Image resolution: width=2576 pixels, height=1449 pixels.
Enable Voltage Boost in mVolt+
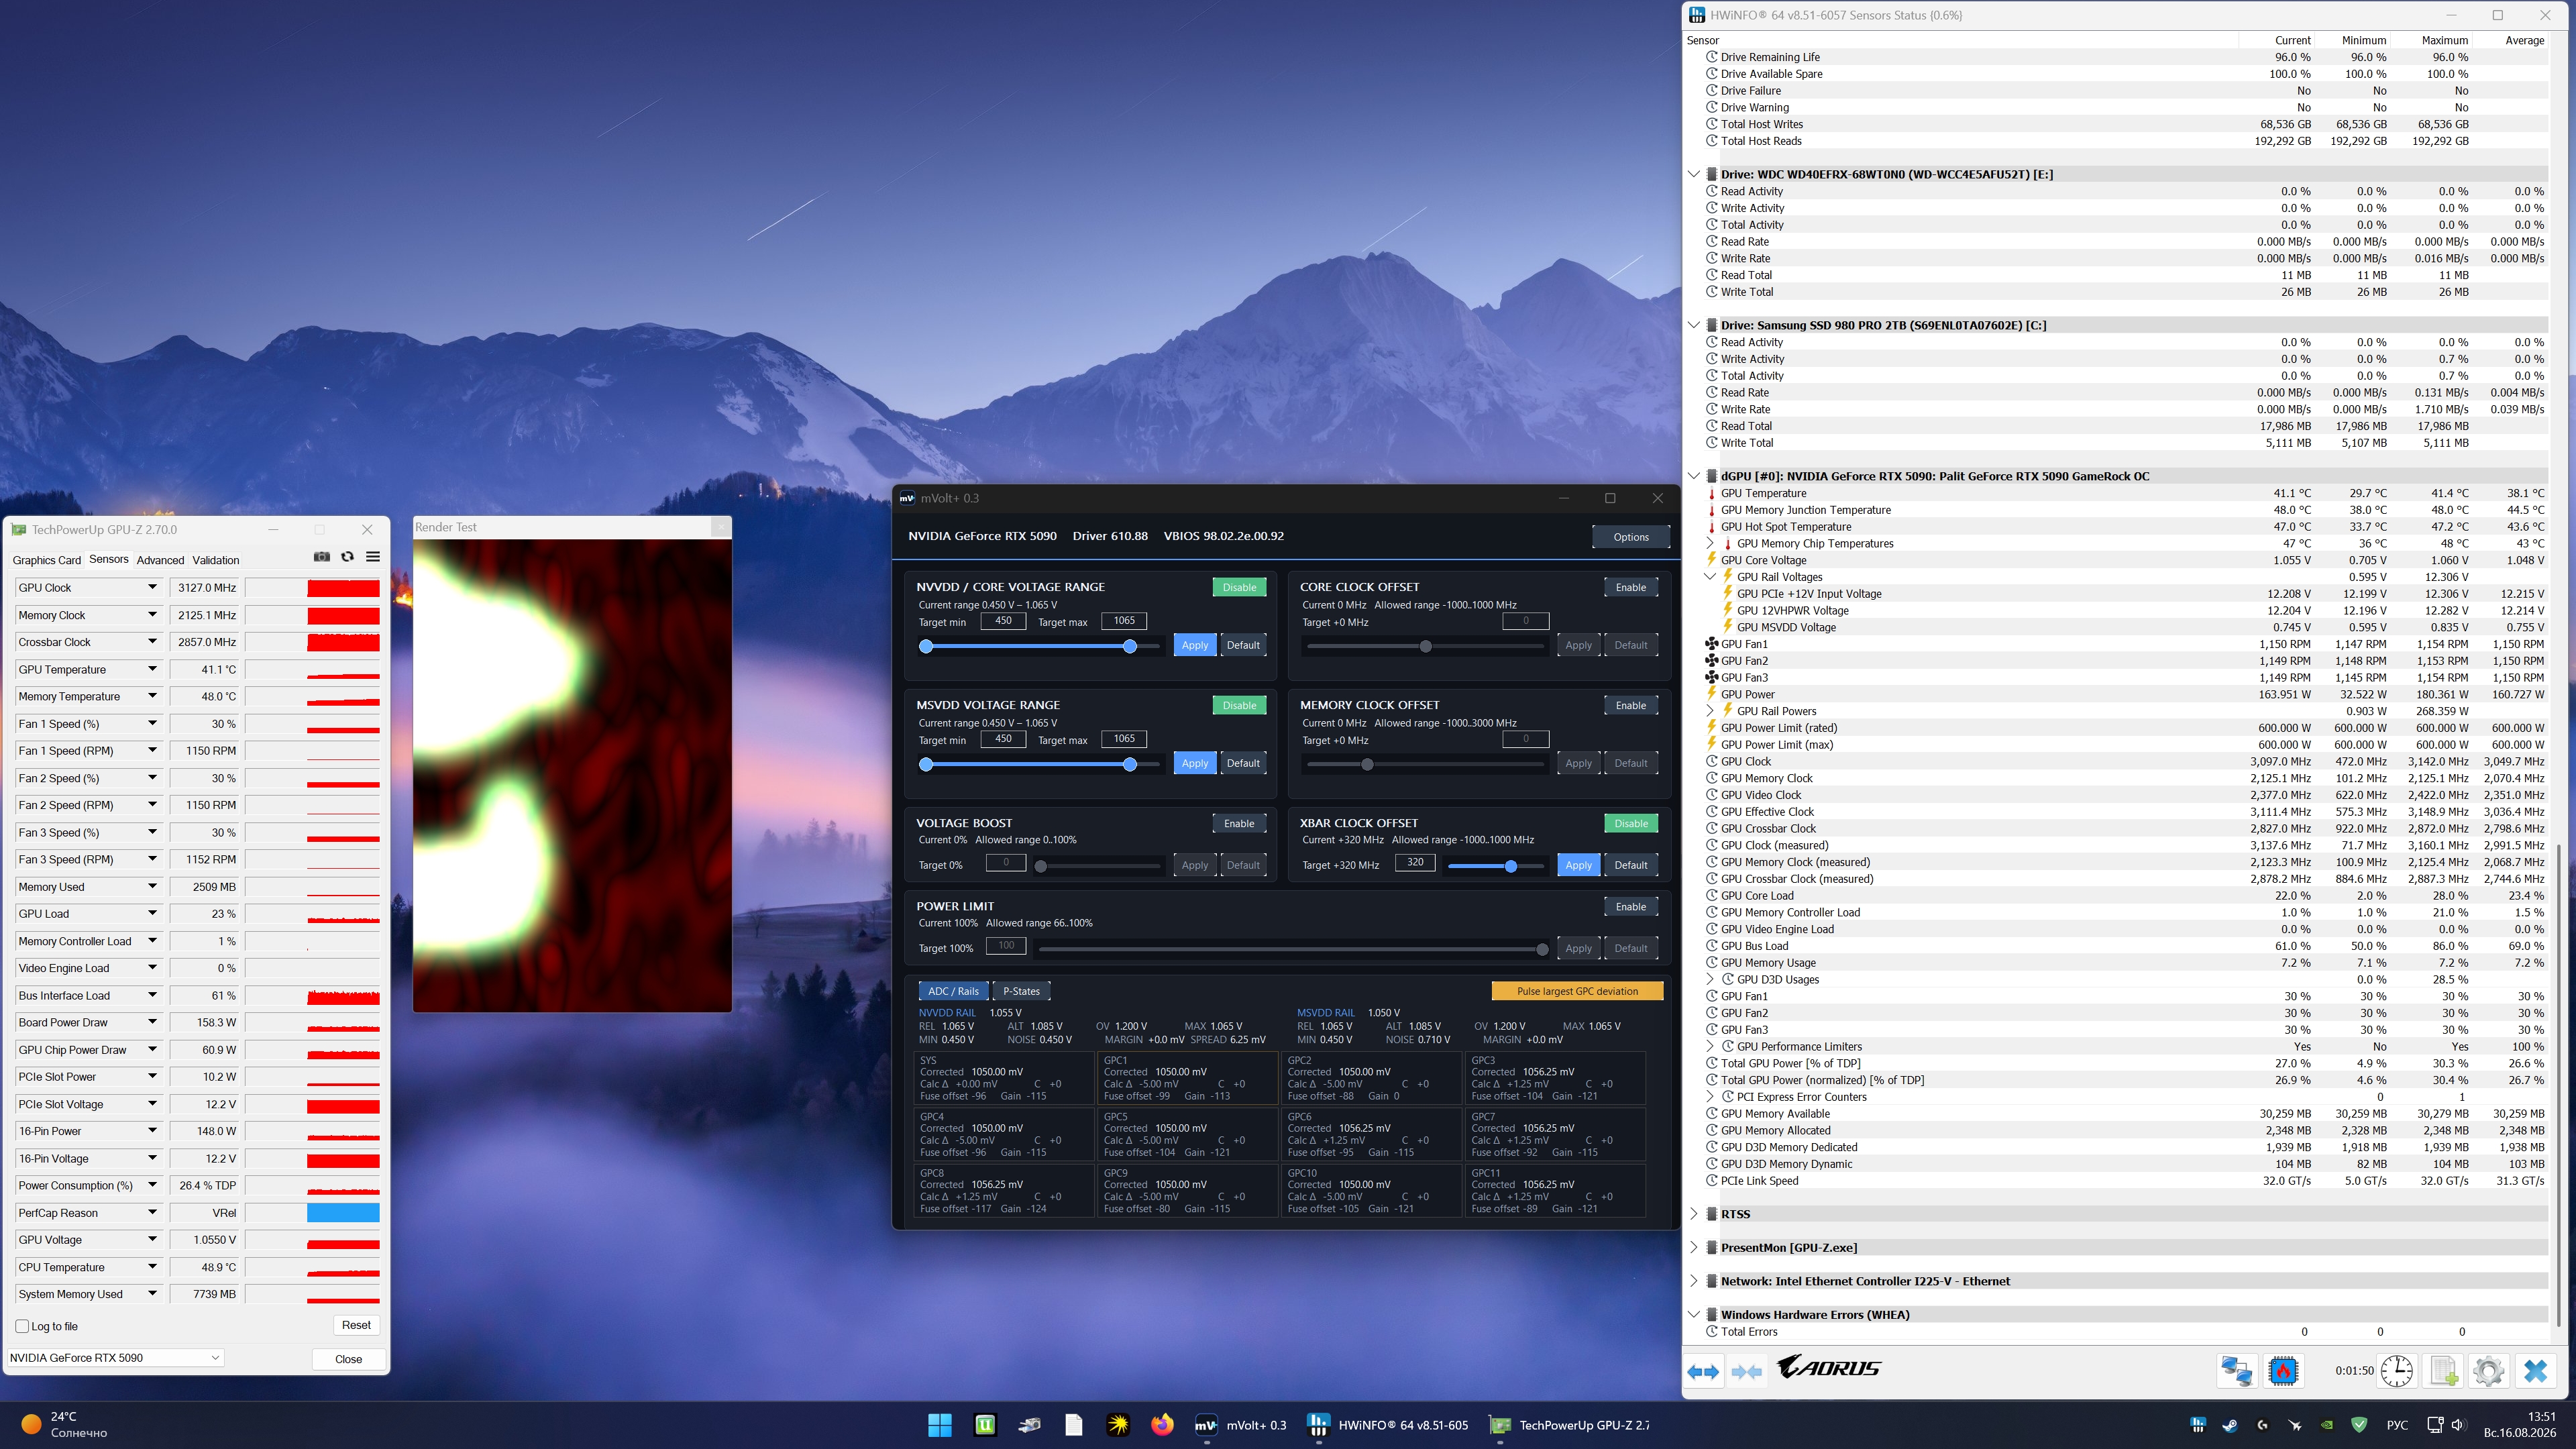pos(1239,823)
